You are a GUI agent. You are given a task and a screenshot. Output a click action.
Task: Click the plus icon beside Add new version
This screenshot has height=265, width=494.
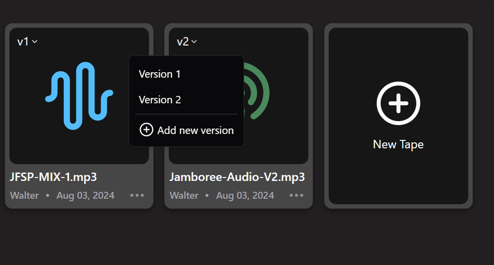(146, 130)
